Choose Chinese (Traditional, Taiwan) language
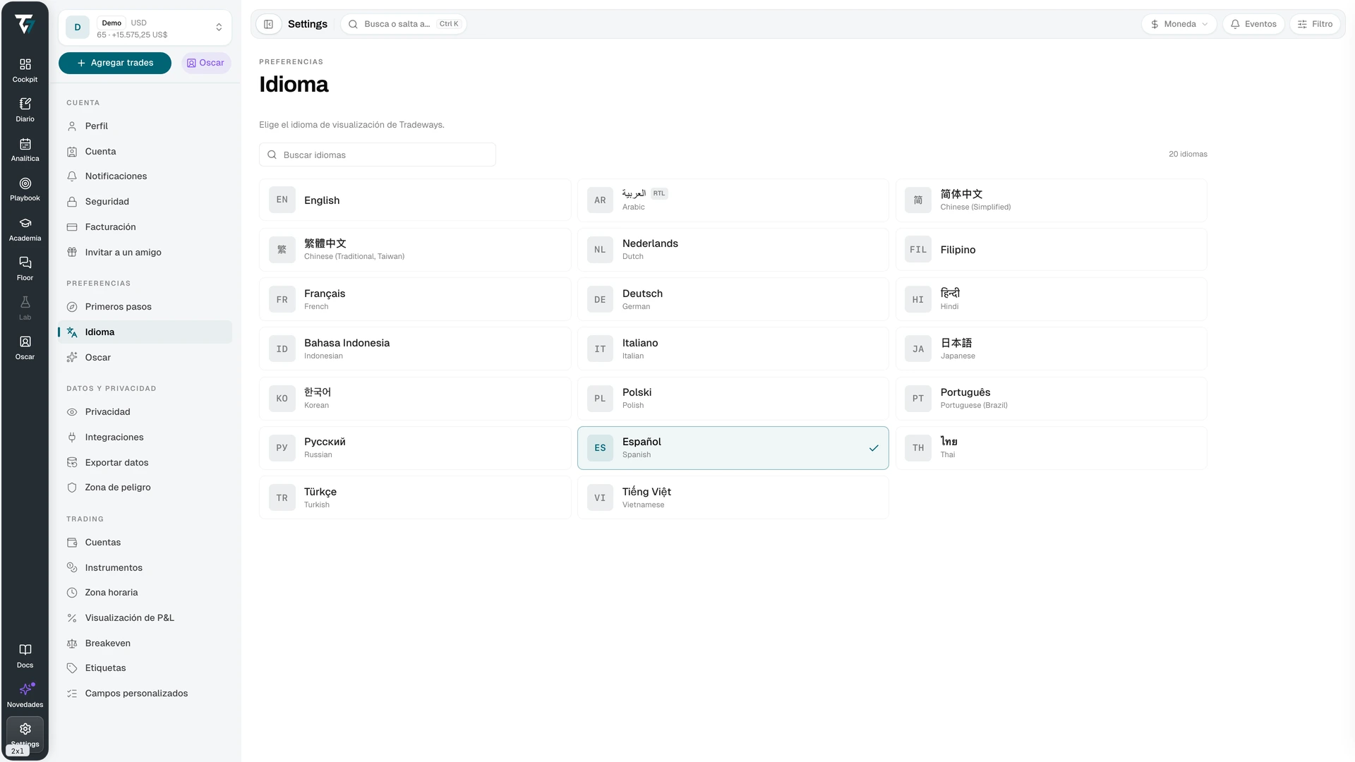This screenshot has width=1355, height=762. 415,250
